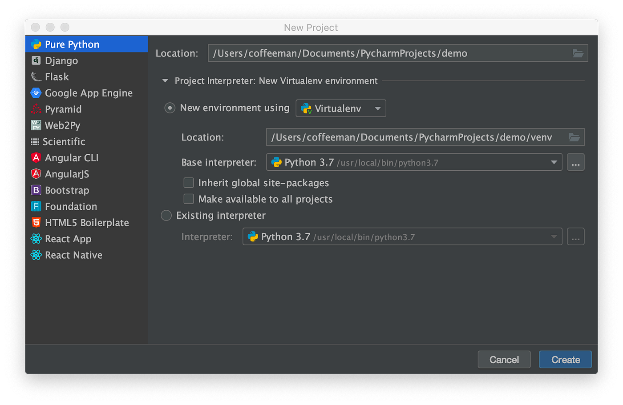
Task: Select the Bootstrap project icon
Action: tap(36, 190)
